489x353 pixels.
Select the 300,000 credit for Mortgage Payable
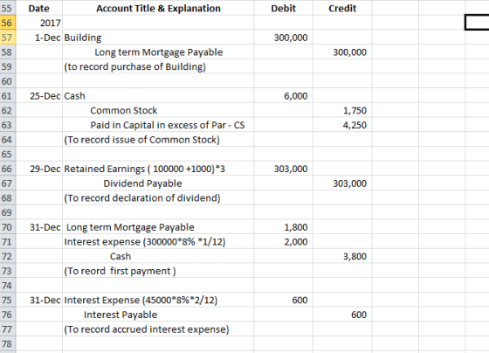point(342,52)
